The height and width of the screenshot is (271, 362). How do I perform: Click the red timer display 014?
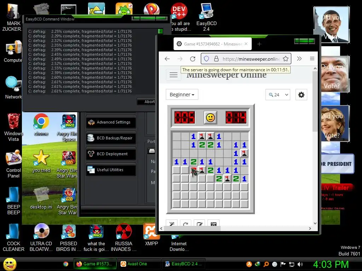(236, 118)
